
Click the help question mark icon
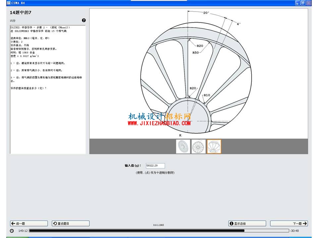click(x=84, y=20)
